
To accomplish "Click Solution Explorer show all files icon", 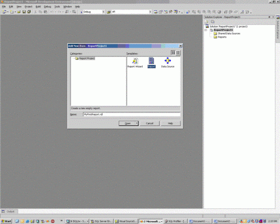I will tap(212, 22).
